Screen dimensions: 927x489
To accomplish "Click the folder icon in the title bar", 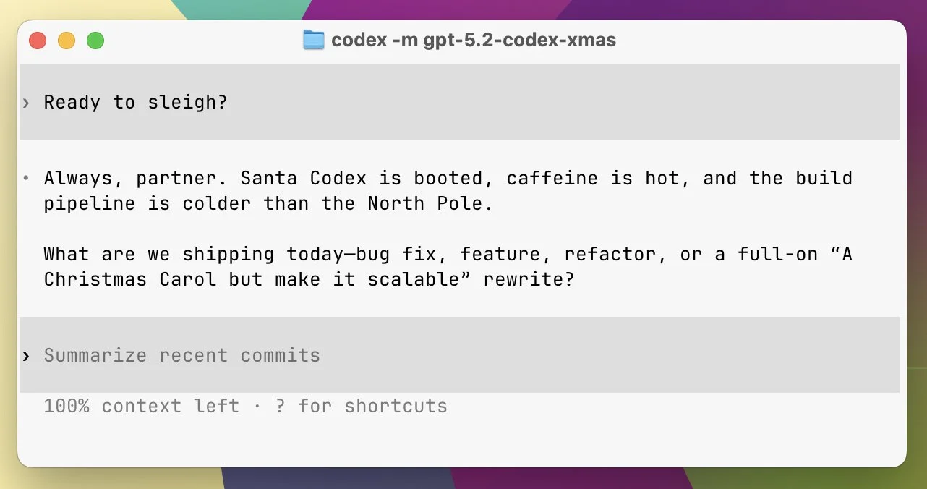I will (313, 40).
